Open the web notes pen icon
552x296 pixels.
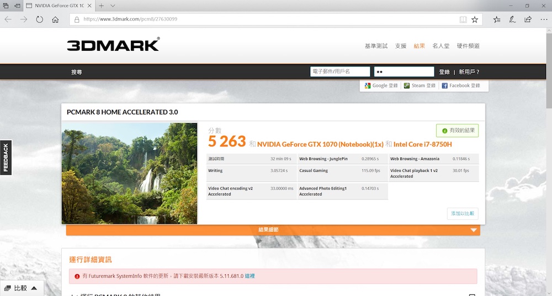click(512, 19)
